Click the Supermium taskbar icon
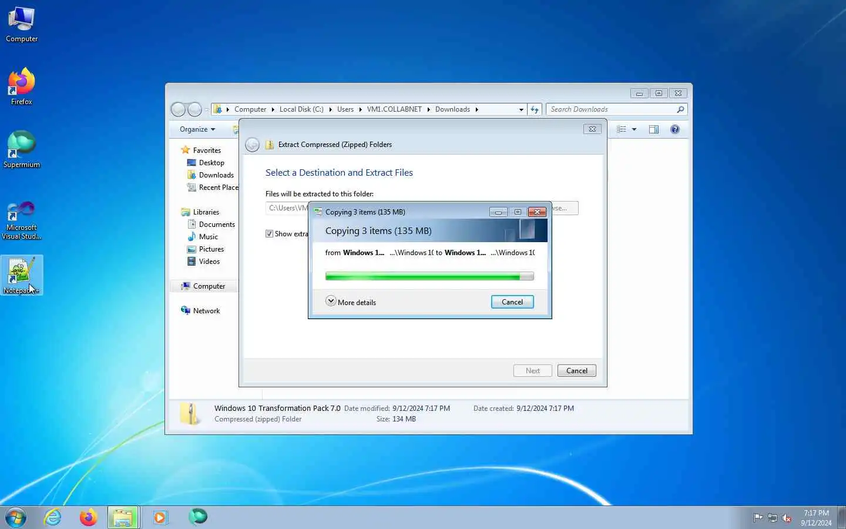The width and height of the screenshot is (846, 529). click(x=198, y=517)
